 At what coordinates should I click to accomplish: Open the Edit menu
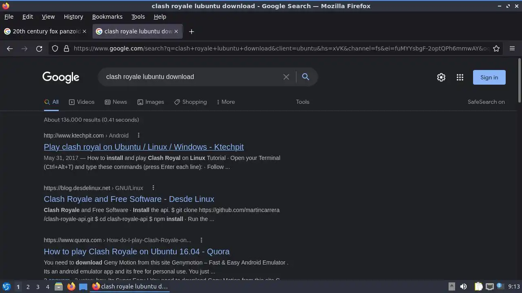(x=28, y=17)
